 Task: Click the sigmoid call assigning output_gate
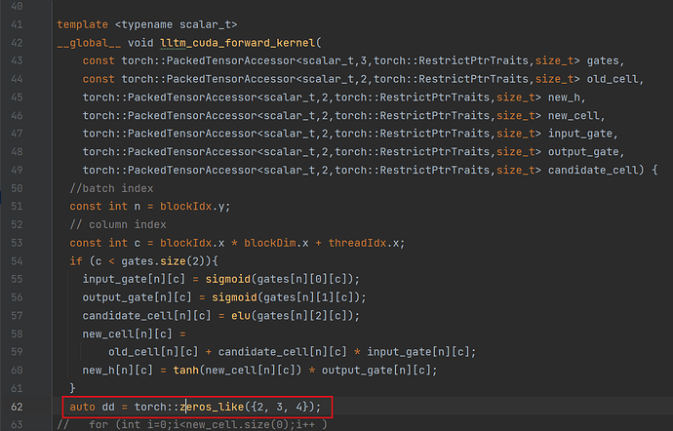[x=234, y=297]
